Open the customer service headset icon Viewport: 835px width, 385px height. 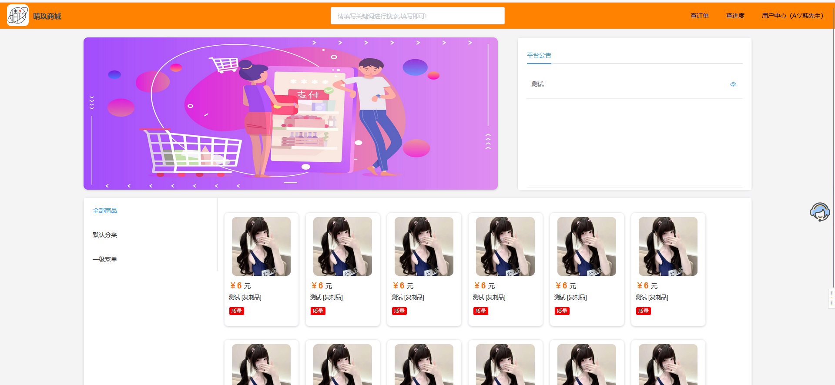coord(820,212)
